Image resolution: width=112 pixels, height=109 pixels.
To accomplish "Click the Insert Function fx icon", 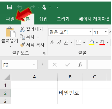I will pos(80,65).
